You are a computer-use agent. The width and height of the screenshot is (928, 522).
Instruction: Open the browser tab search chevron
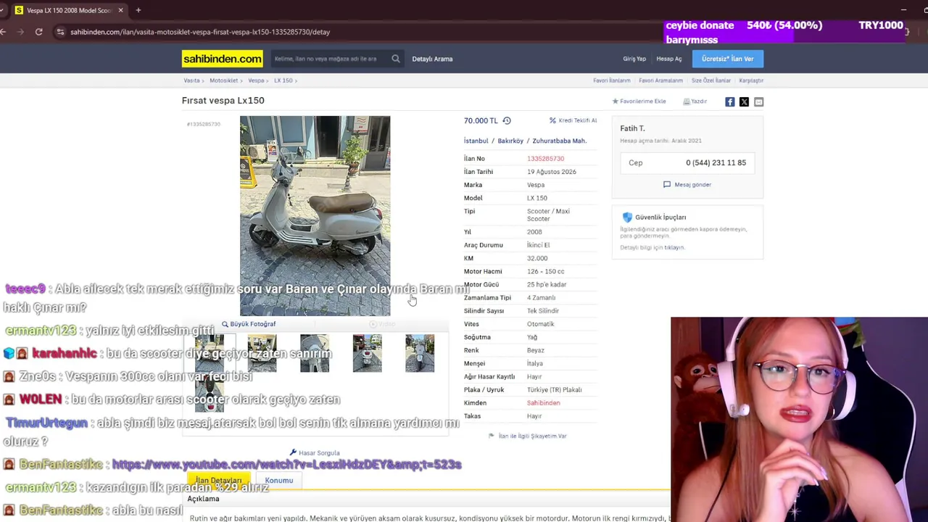pos(2,10)
